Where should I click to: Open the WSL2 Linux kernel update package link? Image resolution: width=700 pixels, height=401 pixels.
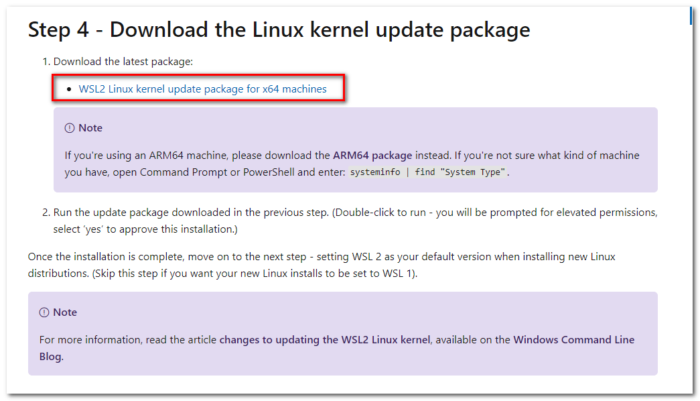click(203, 89)
